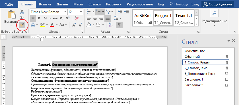This screenshot has width=239, height=105.
Task: Open the font size 12 dropdown
Action: point(81,12)
